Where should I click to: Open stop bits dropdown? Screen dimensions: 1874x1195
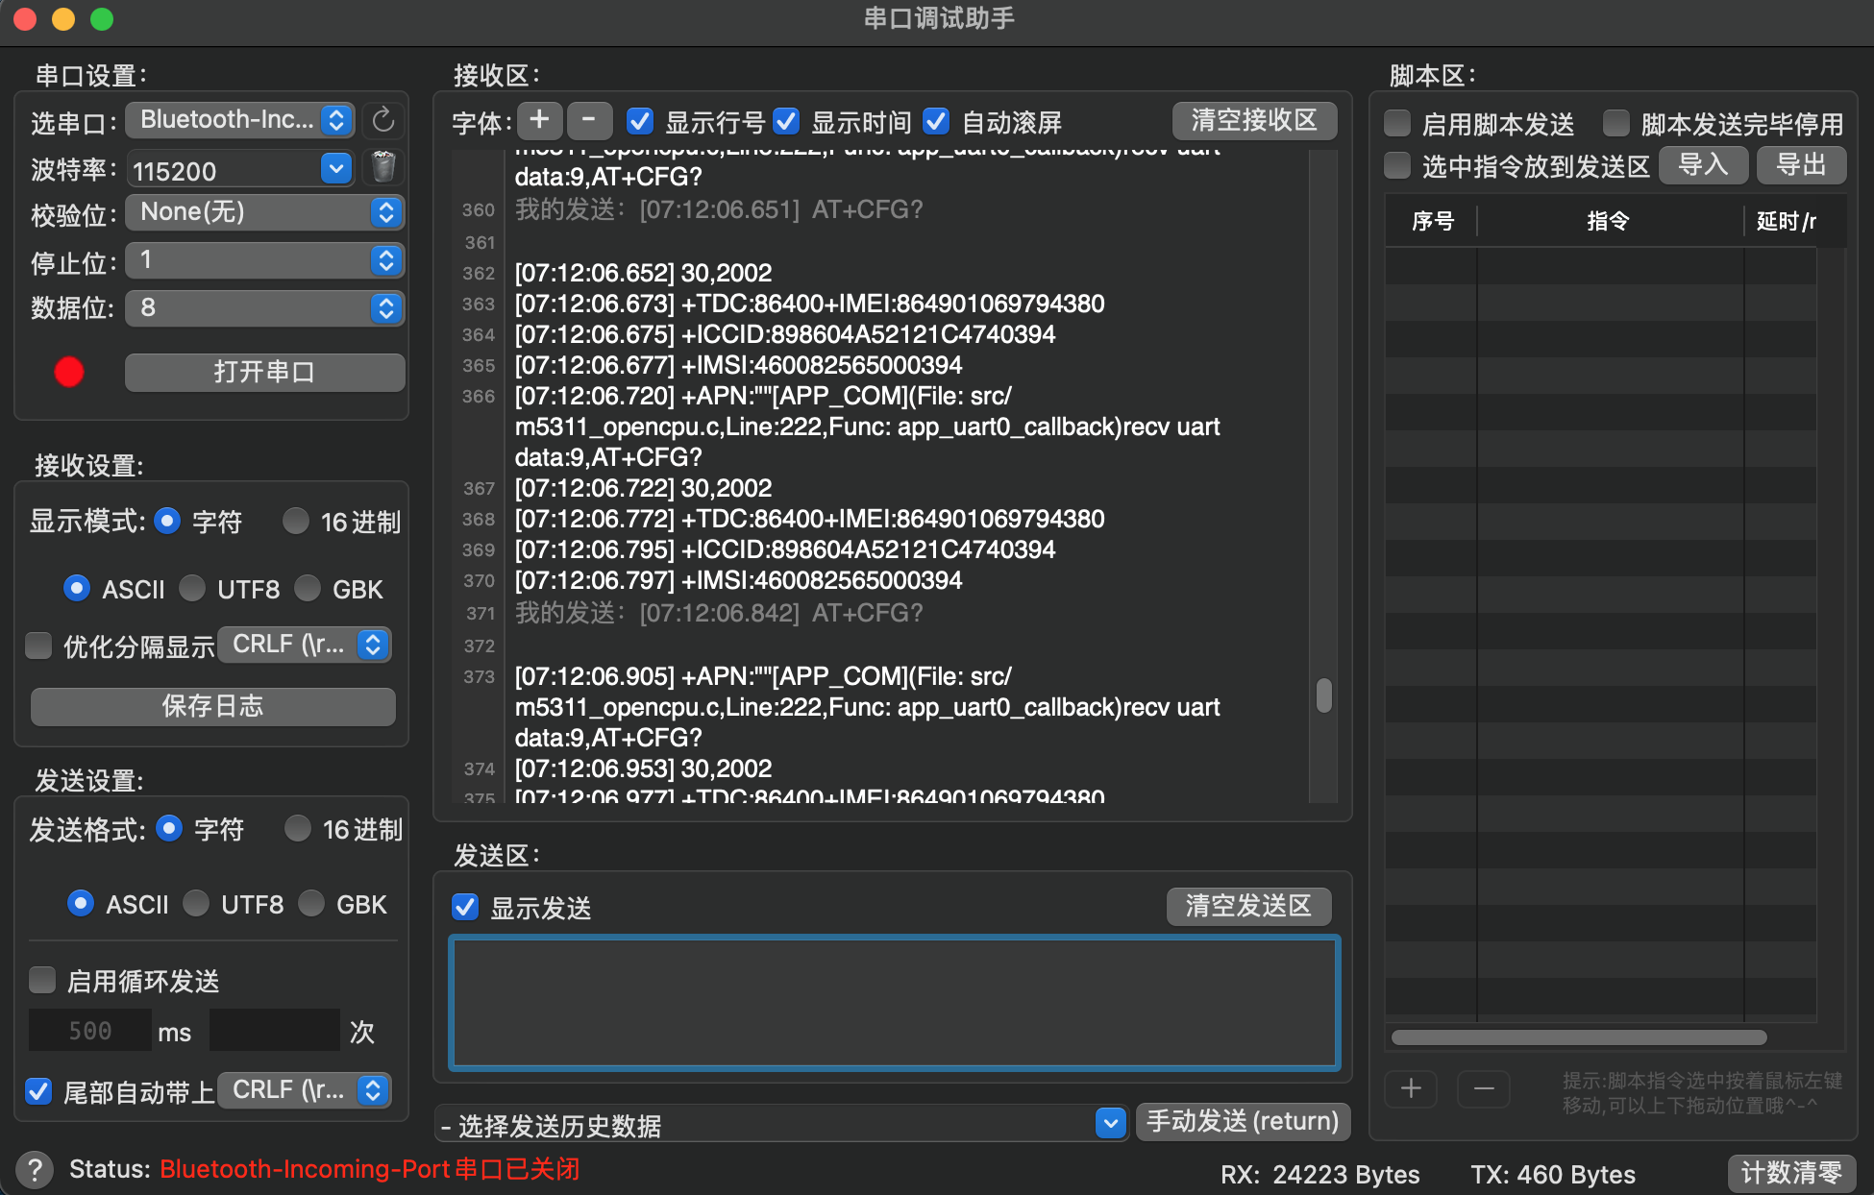click(264, 260)
